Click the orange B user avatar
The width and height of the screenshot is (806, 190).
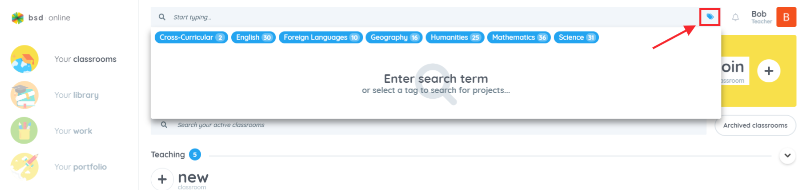click(x=786, y=17)
